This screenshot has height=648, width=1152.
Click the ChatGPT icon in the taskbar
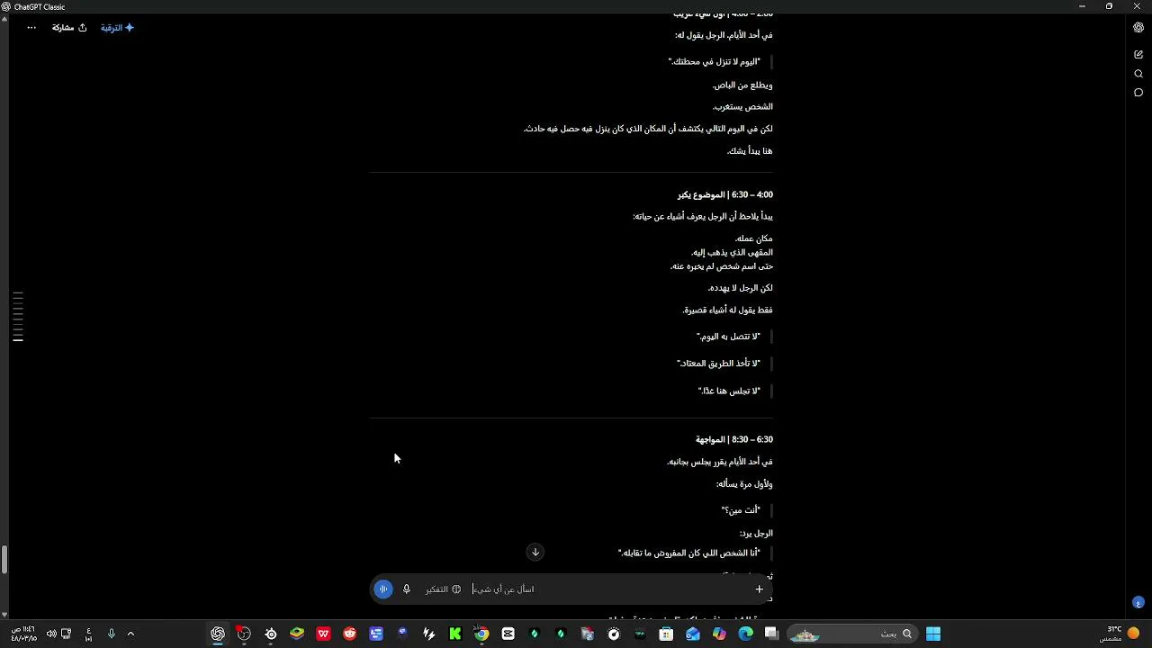[x=218, y=634]
